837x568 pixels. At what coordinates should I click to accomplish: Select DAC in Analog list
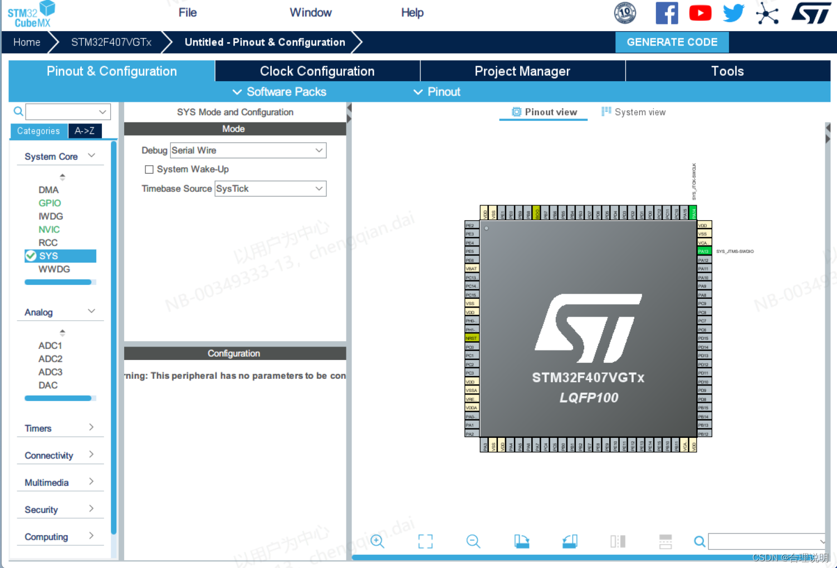tap(48, 385)
